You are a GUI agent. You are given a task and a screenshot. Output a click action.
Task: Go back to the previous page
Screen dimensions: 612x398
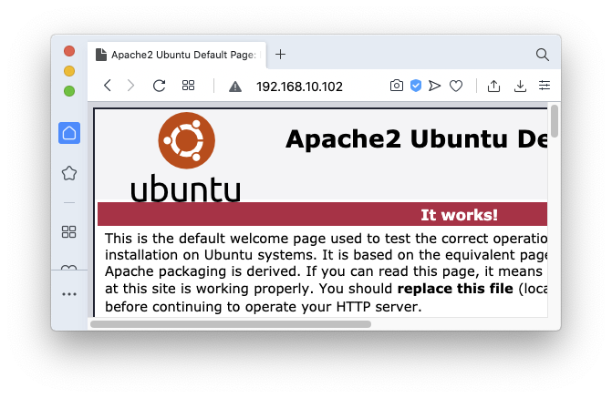pos(108,86)
